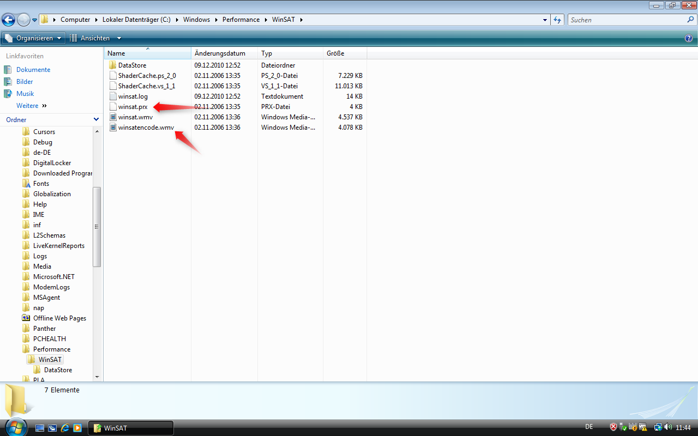Click the refresh button in the address bar
The image size is (698, 436).
point(556,19)
